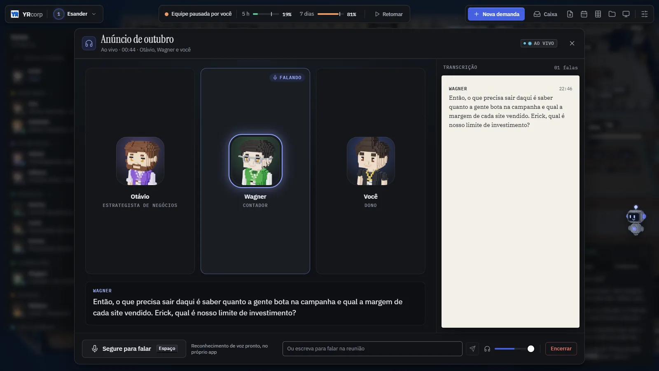Click the plus icon in Nova demanda
The image size is (659, 371).
[x=477, y=14]
